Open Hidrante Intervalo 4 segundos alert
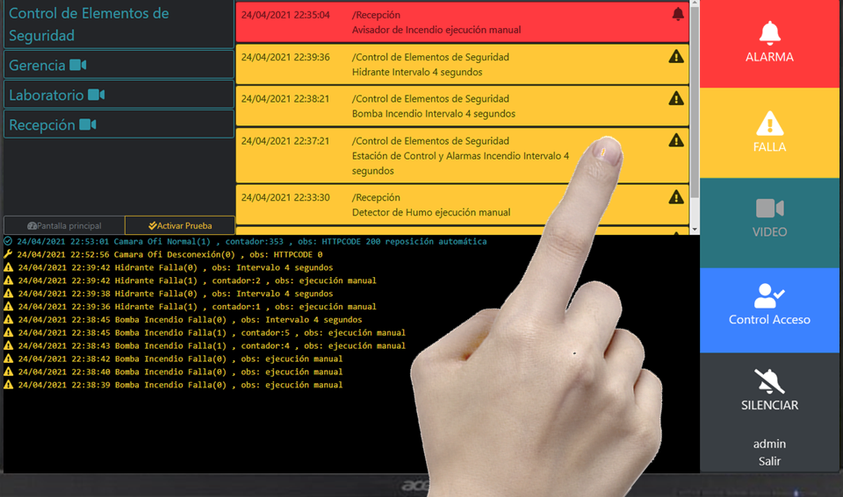 coord(463,64)
